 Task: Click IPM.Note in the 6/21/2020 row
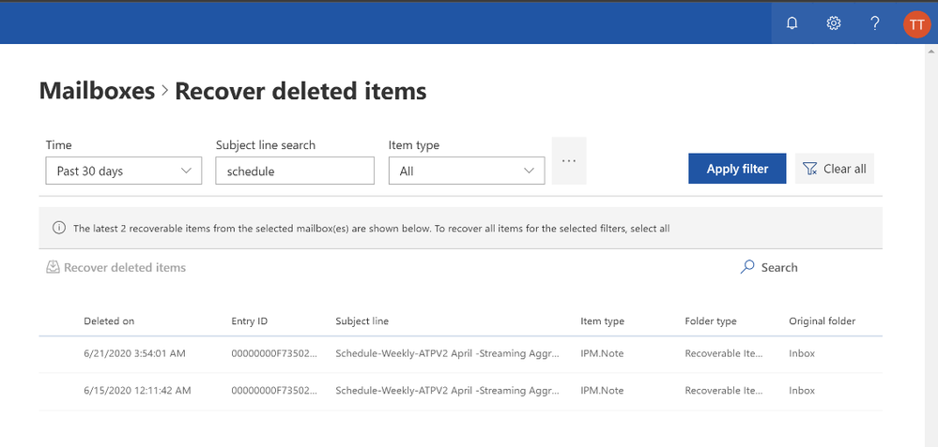tap(602, 353)
